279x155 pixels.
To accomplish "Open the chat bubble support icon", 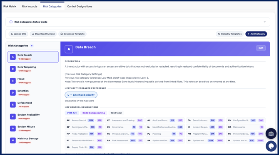I will click(271, 146).
